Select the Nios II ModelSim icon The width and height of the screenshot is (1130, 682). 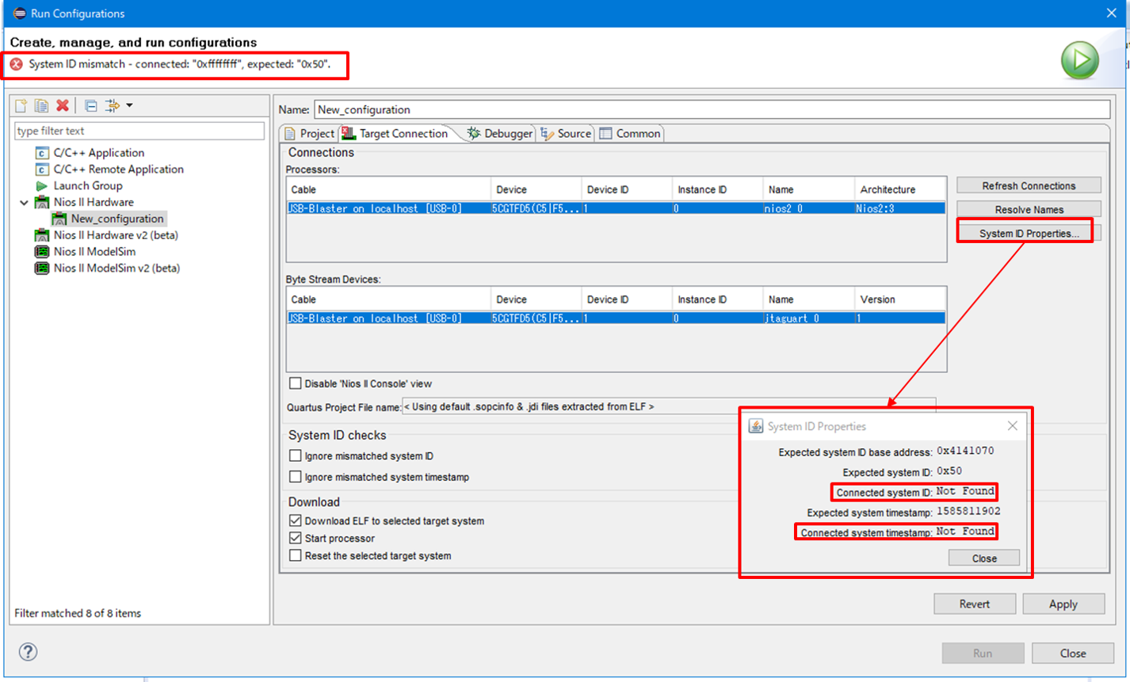coord(42,252)
